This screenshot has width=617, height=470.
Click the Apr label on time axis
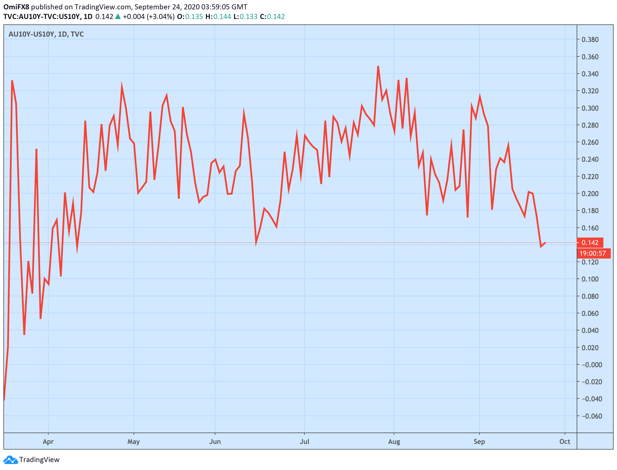48,442
